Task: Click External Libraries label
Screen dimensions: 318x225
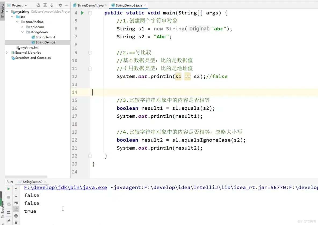Action: click(x=28, y=53)
